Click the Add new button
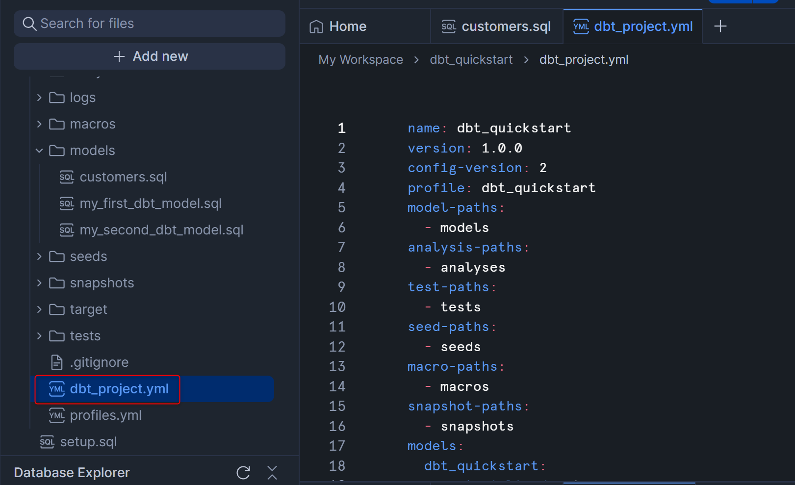The height and width of the screenshot is (485, 795). coord(150,56)
